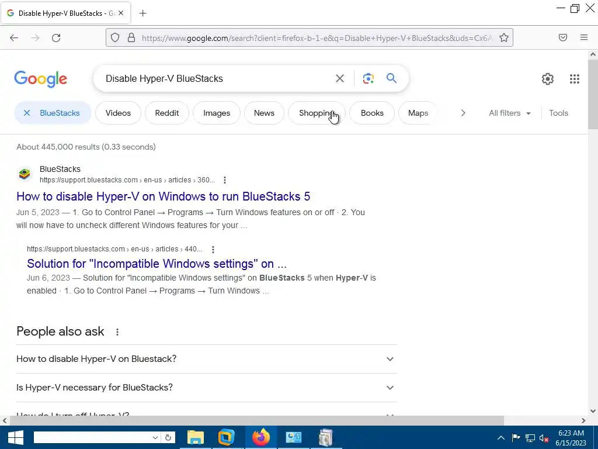This screenshot has height=449, width=598.
Task: Click the support.bluestacks.com articles 440 URL
Action: [114, 249]
